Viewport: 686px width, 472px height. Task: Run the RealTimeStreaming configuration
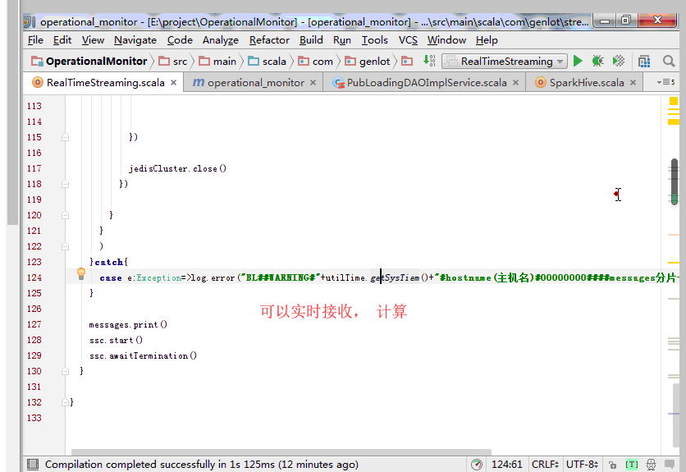[578, 61]
